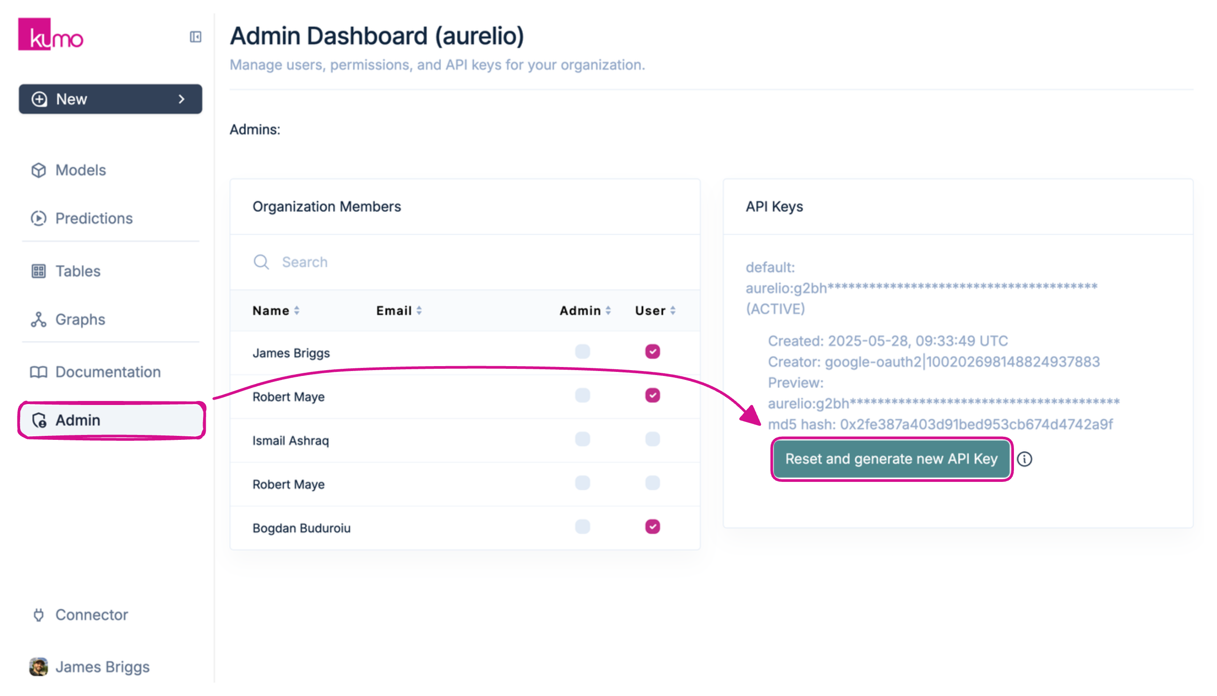The height and width of the screenshot is (696, 1217).
Task: Toggle User checkbox for James Briggs
Action: (x=653, y=352)
